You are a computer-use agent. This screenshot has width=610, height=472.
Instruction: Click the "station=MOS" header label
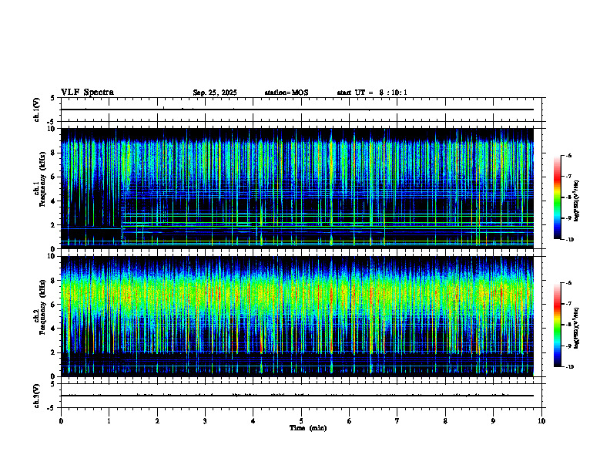pos(287,93)
